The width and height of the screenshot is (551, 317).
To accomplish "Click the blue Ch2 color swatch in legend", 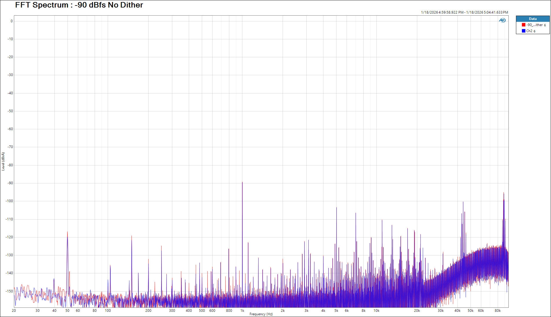I will click(523, 31).
